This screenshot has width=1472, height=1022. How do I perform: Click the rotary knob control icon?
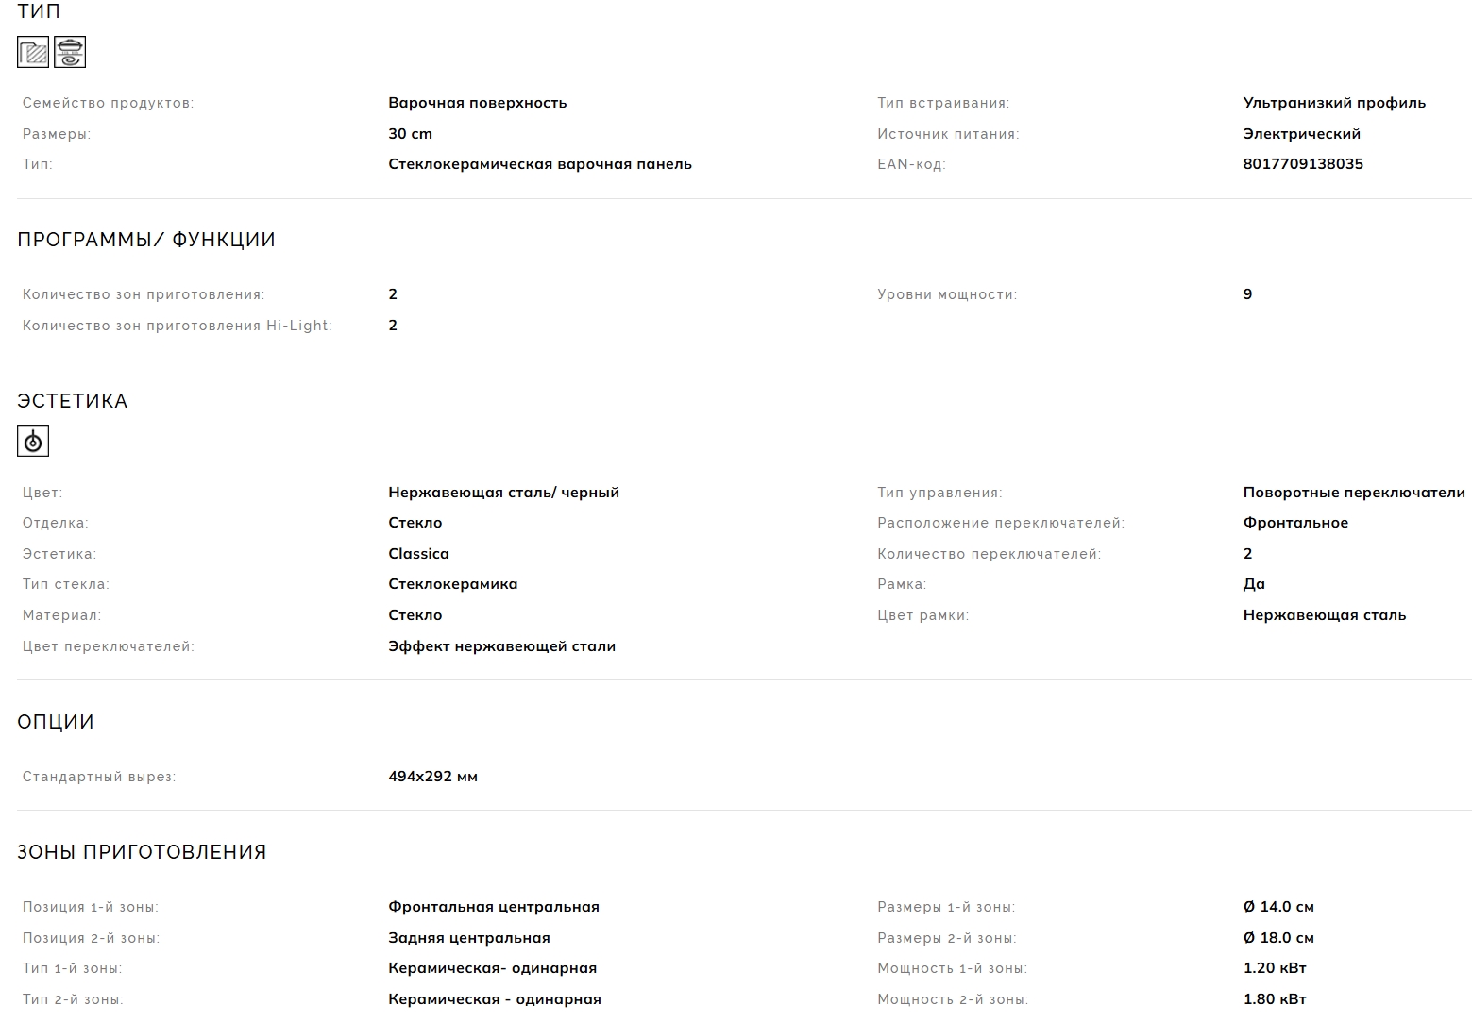click(x=33, y=441)
